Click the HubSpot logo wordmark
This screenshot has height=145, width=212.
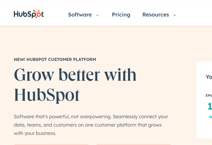[x=29, y=14]
